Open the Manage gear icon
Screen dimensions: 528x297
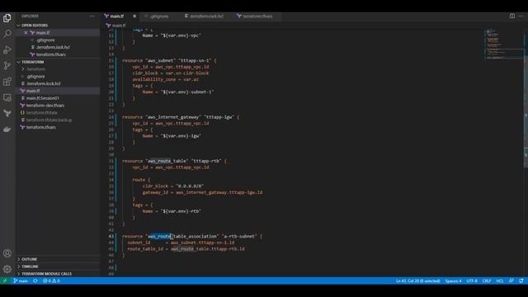pos(7,269)
